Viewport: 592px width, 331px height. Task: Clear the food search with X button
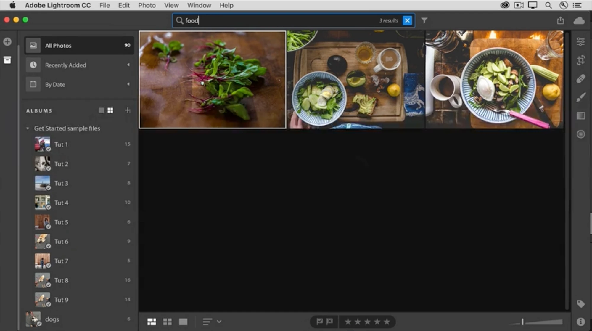tap(407, 20)
